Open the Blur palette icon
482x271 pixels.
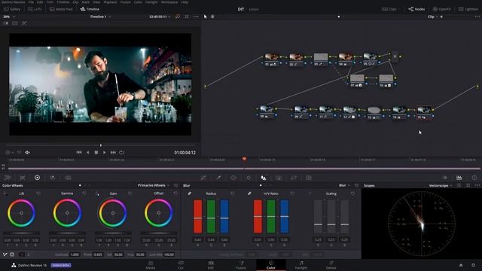coord(264,178)
